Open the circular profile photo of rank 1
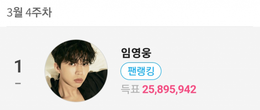260x110 pixels. (x=76, y=71)
